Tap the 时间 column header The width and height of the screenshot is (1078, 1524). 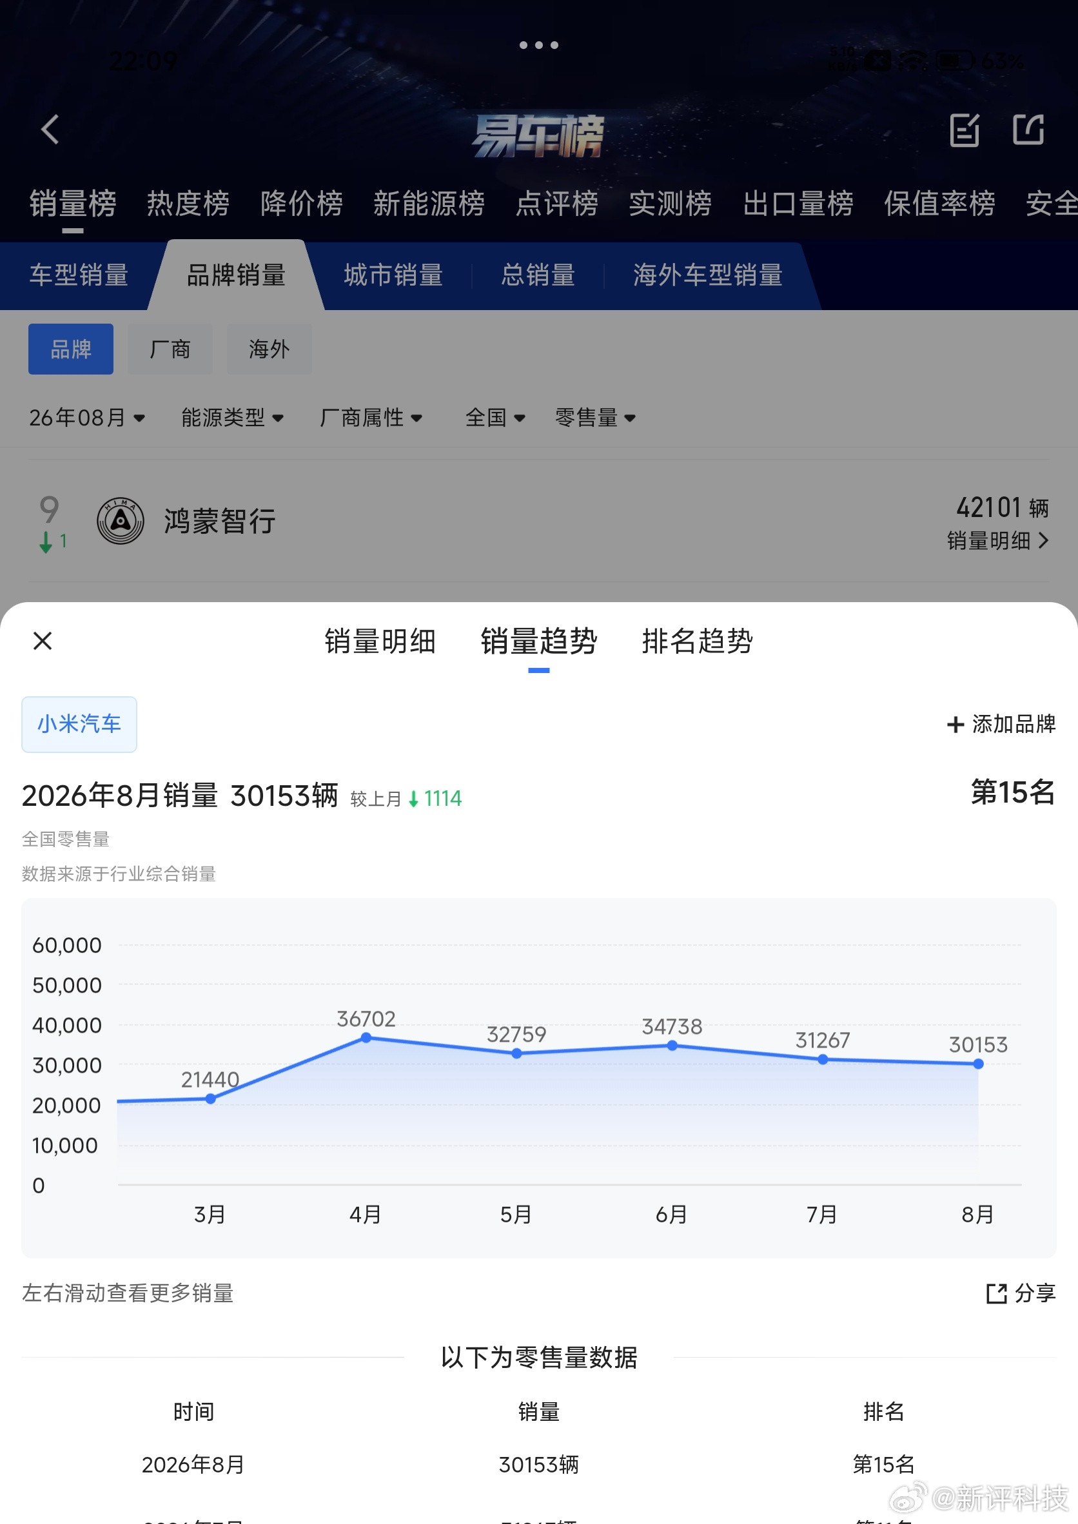tap(193, 1411)
